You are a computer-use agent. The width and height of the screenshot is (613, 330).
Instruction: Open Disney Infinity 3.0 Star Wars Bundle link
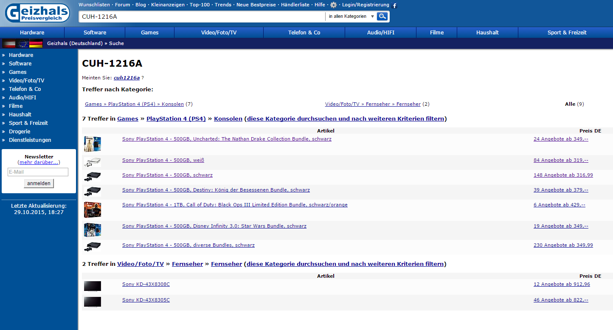(x=214, y=226)
